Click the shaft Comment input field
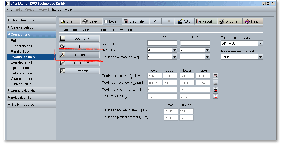 (x=162, y=43)
